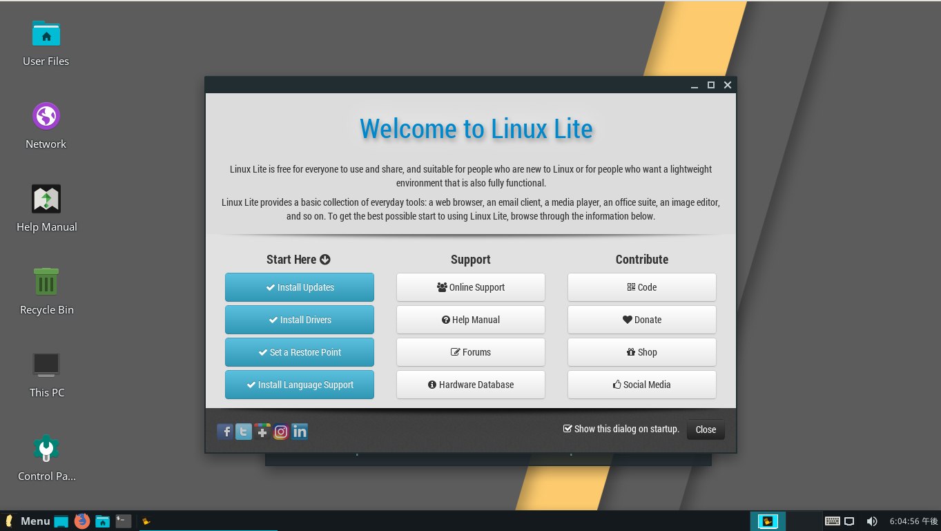Click the LinkedIn icon in dialog footer
Viewport: 941px width, 531px height.
click(x=300, y=432)
